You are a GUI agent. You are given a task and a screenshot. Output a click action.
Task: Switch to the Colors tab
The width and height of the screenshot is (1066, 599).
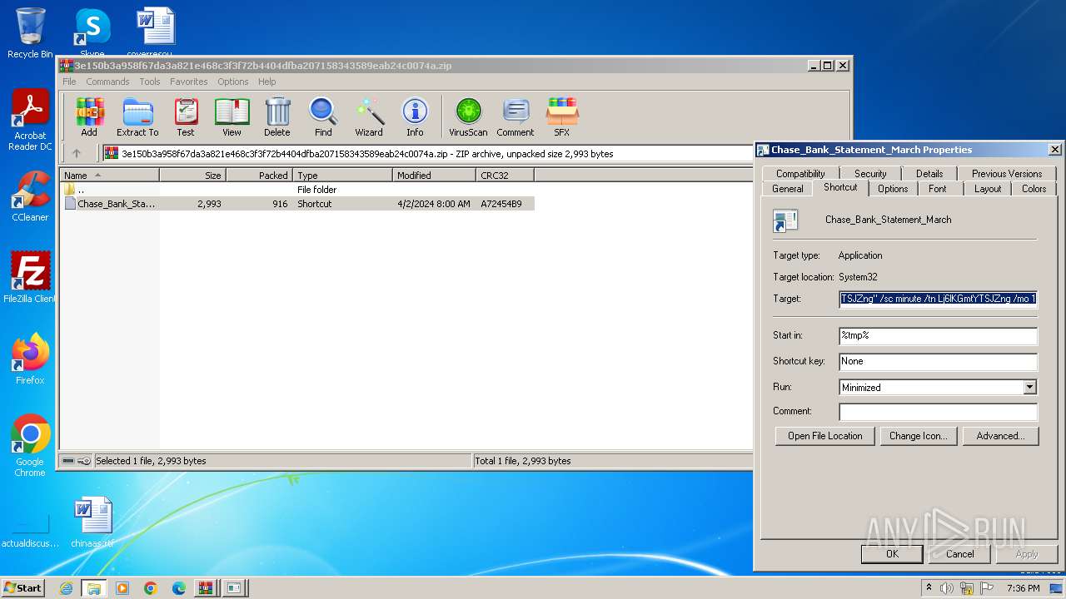pyautogui.click(x=1034, y=189)
